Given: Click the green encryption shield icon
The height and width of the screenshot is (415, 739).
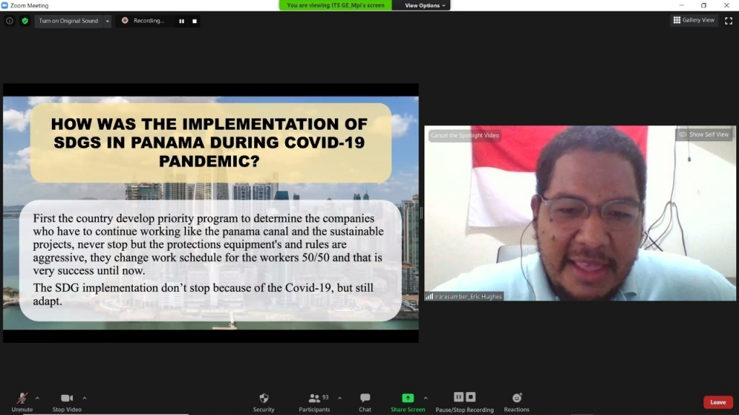Looking at the screenshot, I should coord(25,21).
